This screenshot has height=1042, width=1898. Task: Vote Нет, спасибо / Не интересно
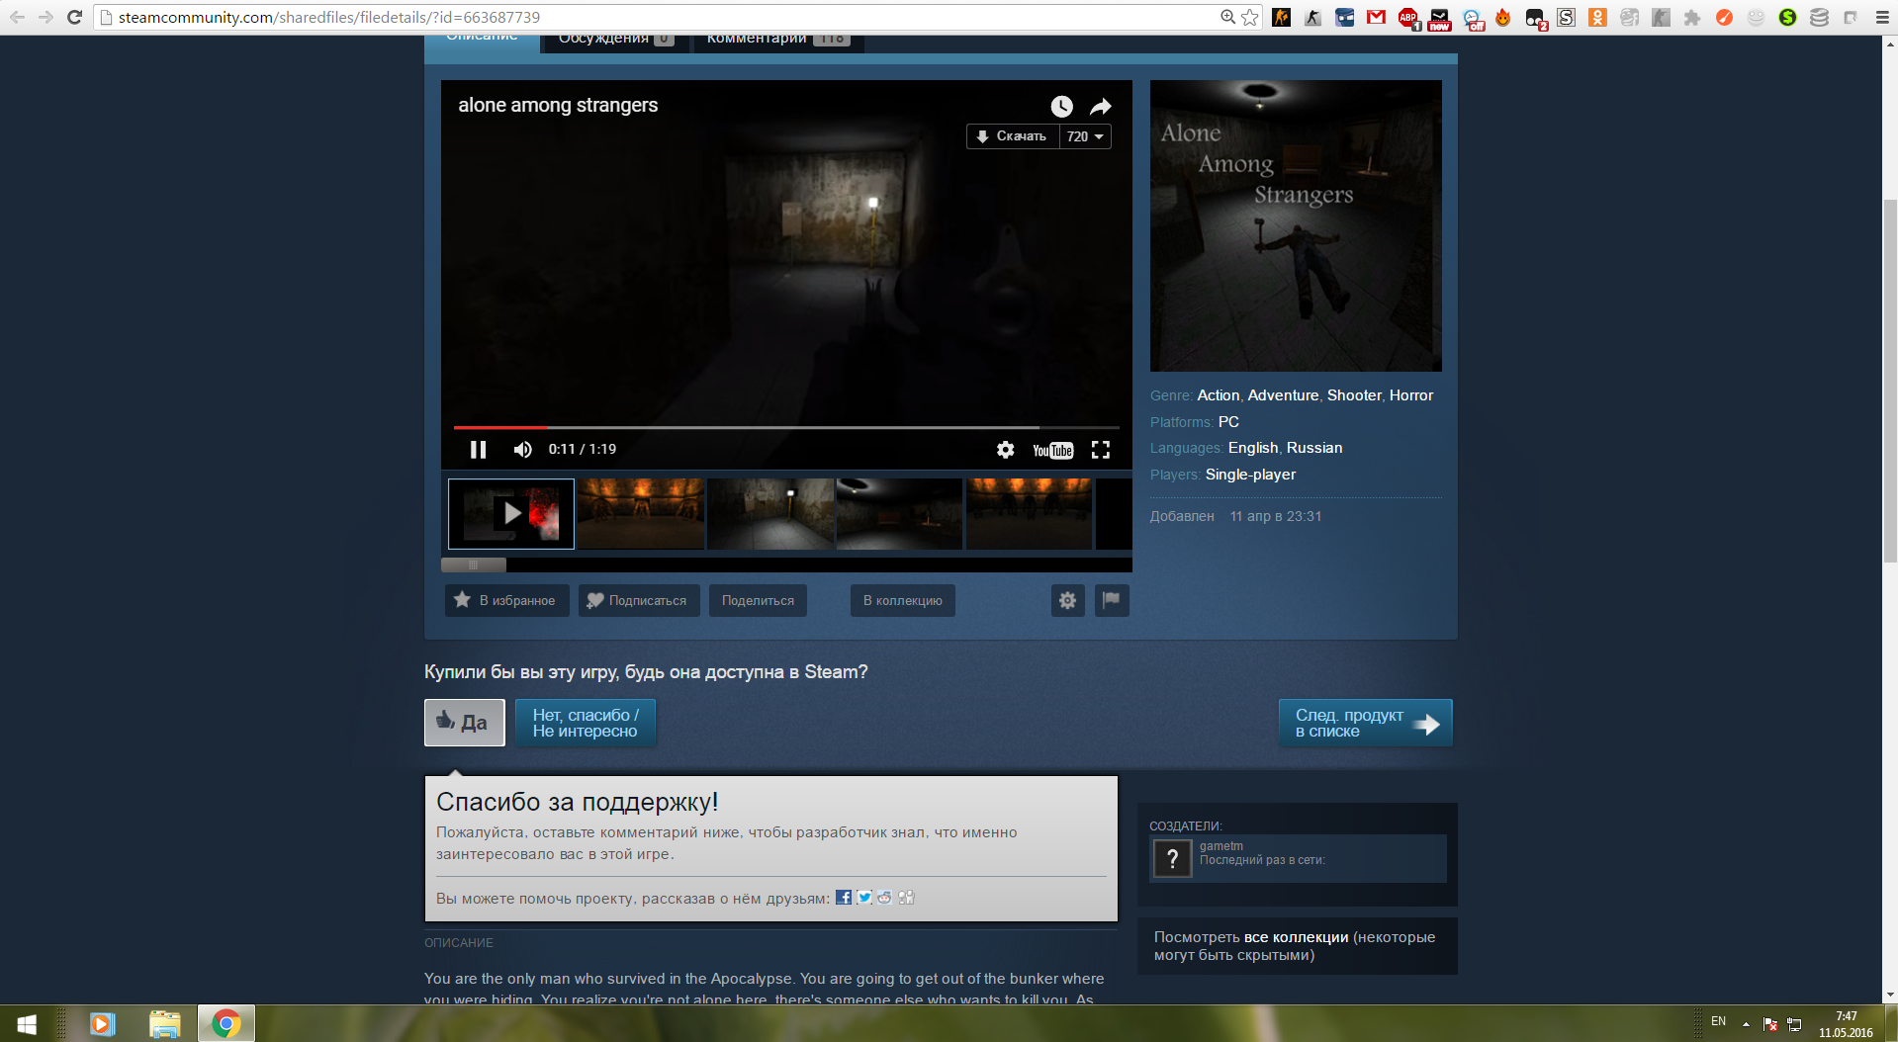point(586,723)
